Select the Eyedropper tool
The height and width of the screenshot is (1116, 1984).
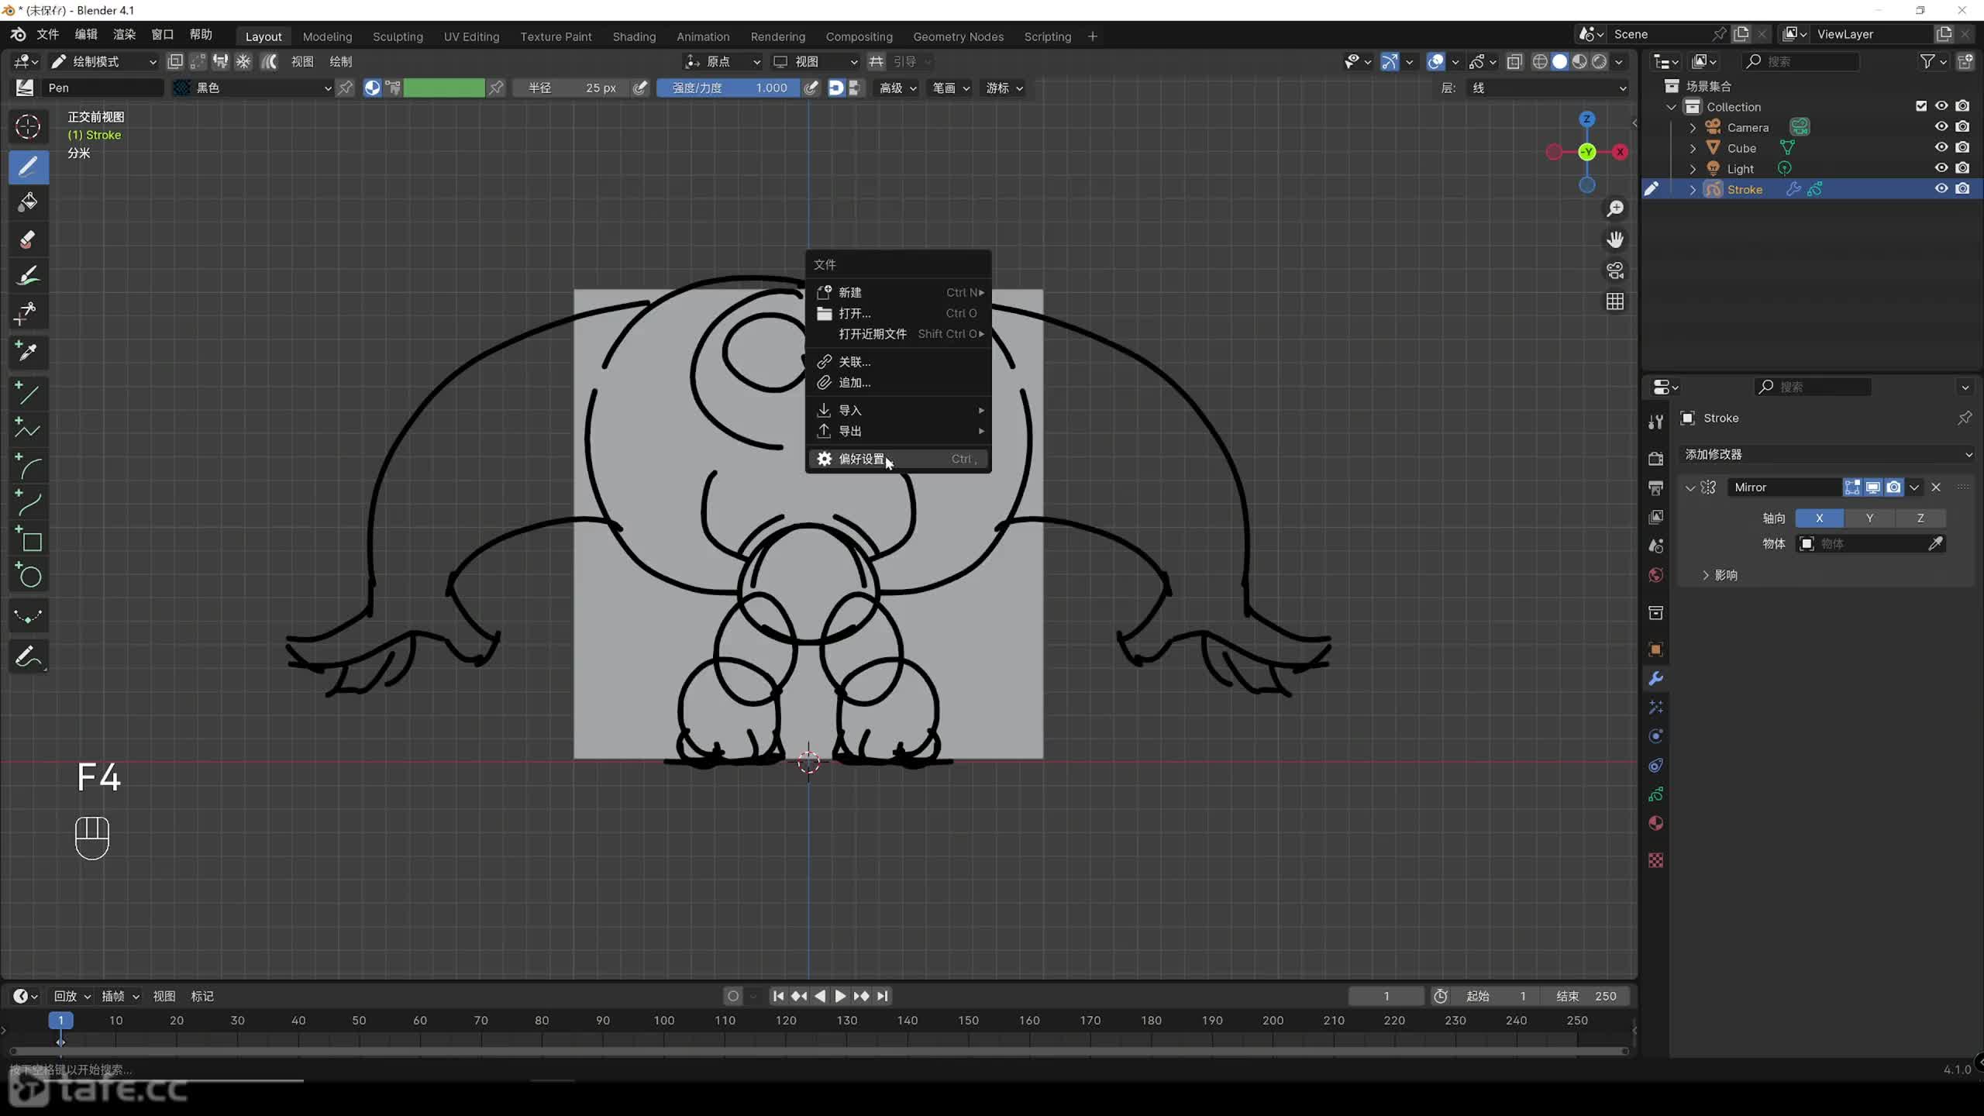tap(28, 351)
